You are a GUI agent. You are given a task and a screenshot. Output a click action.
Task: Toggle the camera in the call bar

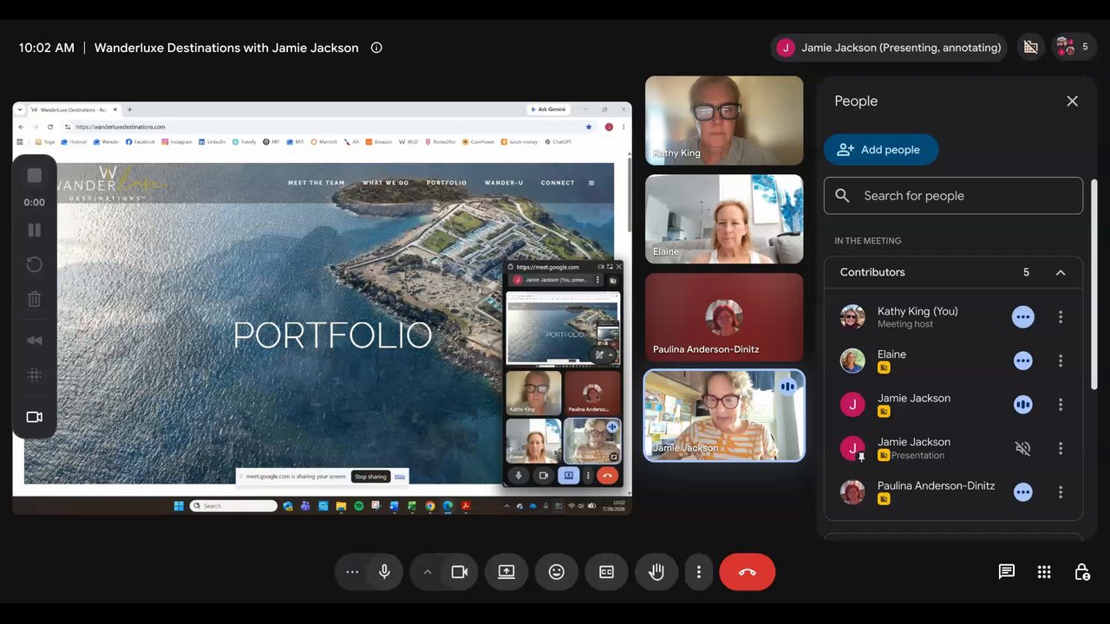point(460,572)
